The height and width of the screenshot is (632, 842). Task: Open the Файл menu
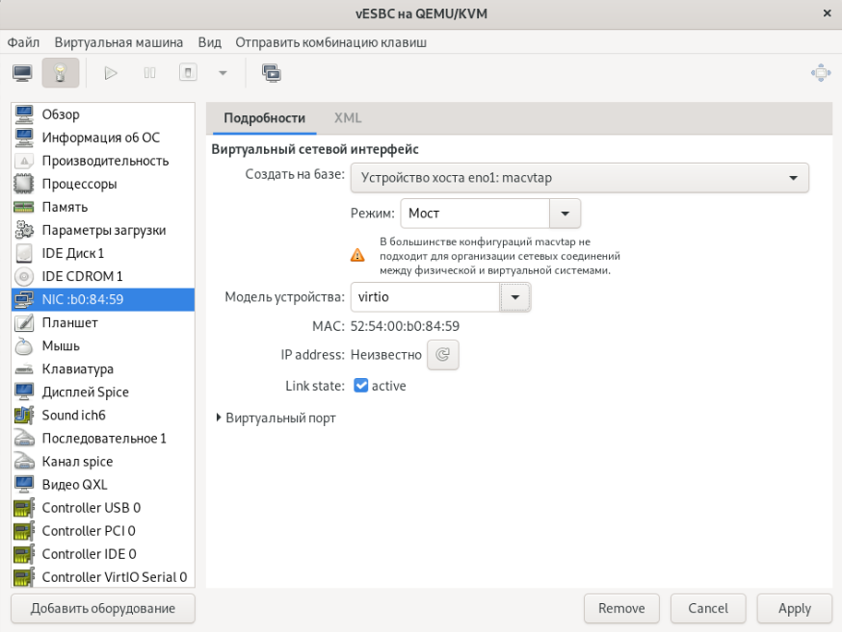click(x=24, y=42)
